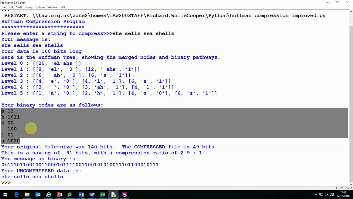Click 'Your binary codes are as follows:'

click(x=52, y=105)
